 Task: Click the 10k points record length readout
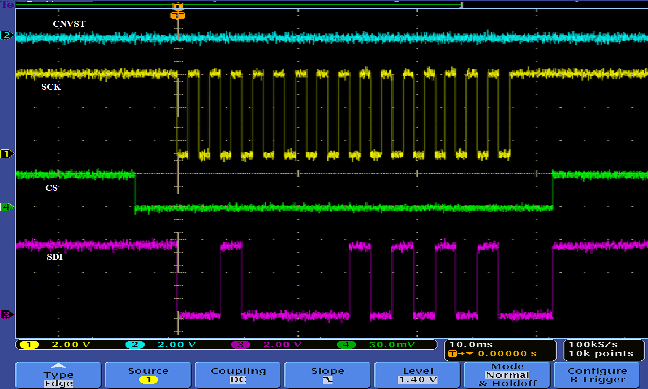(600, 354)
